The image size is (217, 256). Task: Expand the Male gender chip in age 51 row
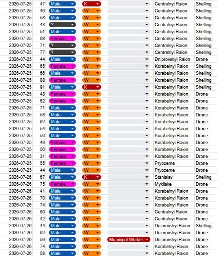click(x=62, y=32)
